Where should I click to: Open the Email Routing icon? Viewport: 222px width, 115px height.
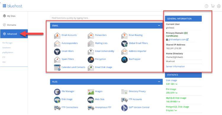pyautogui.click(x=124, y=35)
